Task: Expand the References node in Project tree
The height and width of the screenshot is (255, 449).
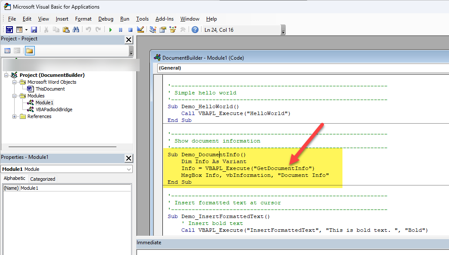Action: pyautogui.click(x=14, y=116)
